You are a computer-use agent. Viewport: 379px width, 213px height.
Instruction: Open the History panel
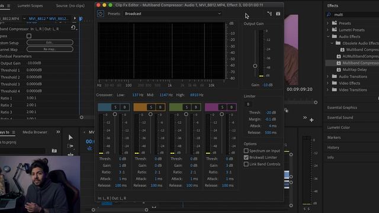(333, 147)
